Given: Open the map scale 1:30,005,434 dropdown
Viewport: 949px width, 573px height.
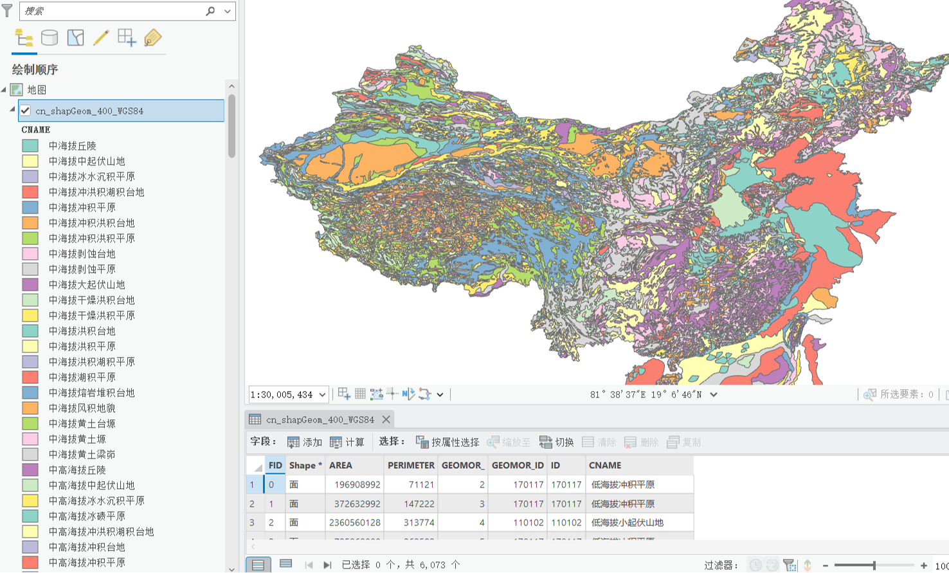Looking at the screenshot, I should [322, 394].
